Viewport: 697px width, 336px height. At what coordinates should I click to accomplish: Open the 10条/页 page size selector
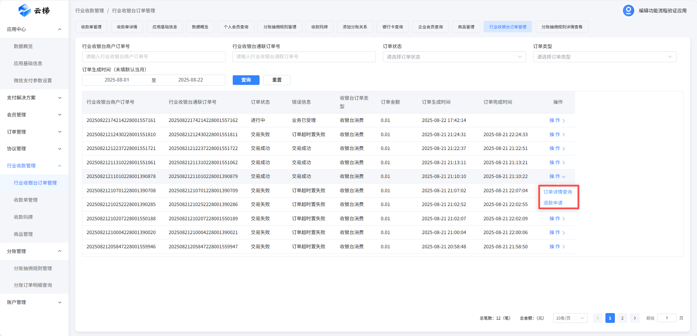click(570, 318)
